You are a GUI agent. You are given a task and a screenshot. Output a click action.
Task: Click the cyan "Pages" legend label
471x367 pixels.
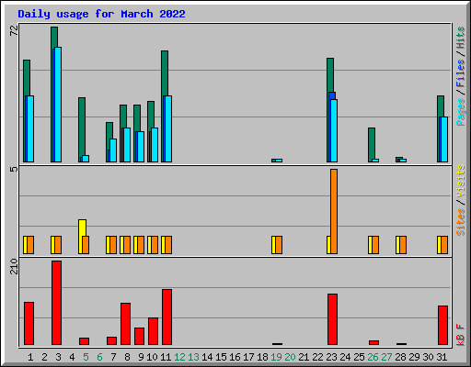[461, 112]
